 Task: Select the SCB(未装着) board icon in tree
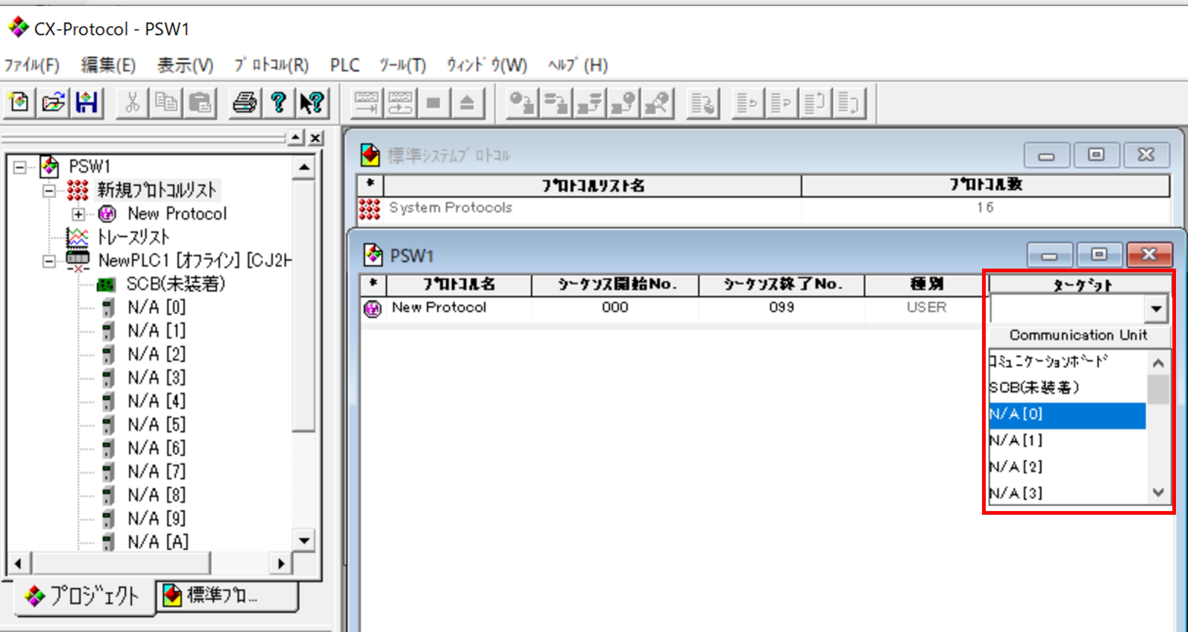106,285
